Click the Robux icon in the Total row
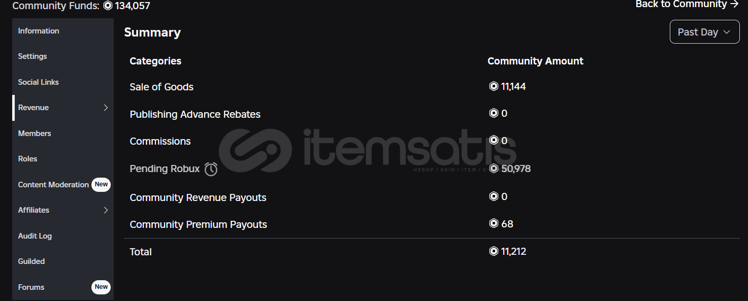748x301 pixels. pos(494,251)
